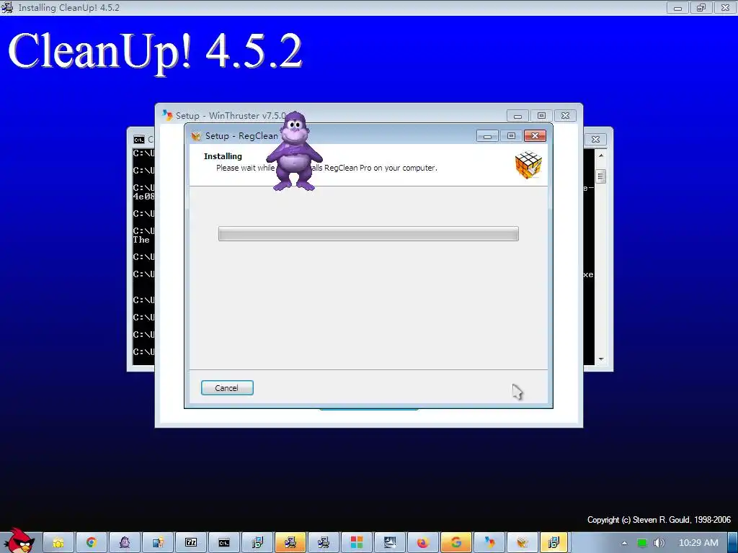
Task: Click the "The" line in command prompt
Action: coord(141,240)
